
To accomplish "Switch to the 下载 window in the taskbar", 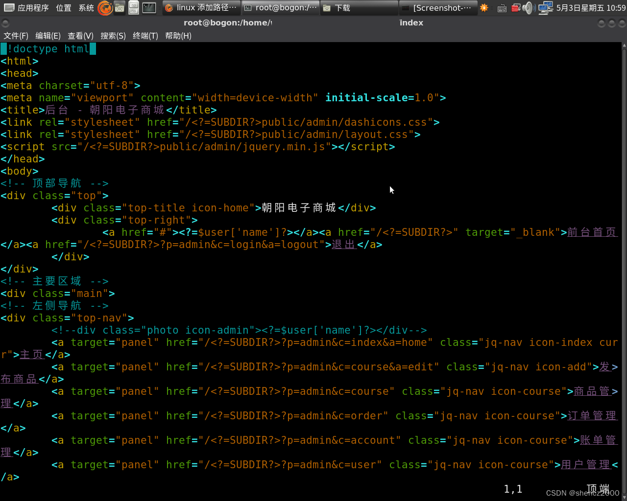I will point(359,8).
